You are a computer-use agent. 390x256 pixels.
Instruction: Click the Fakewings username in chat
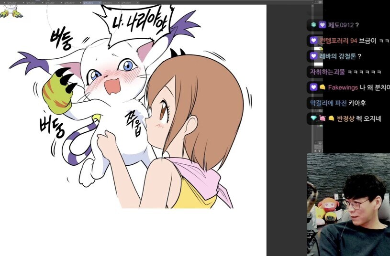pos(343,87)
